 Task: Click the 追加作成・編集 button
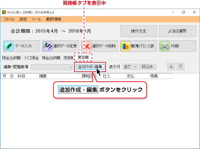pos(90,67)
